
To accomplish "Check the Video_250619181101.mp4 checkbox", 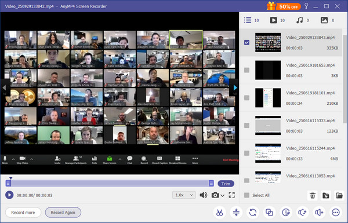I will [x=246, y=98].
